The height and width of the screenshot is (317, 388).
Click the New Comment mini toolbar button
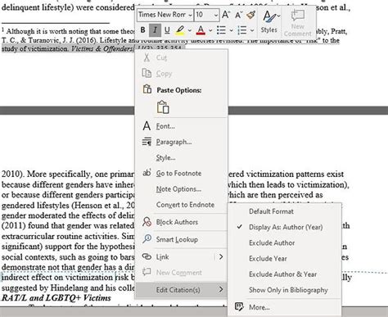pos(297,23)
